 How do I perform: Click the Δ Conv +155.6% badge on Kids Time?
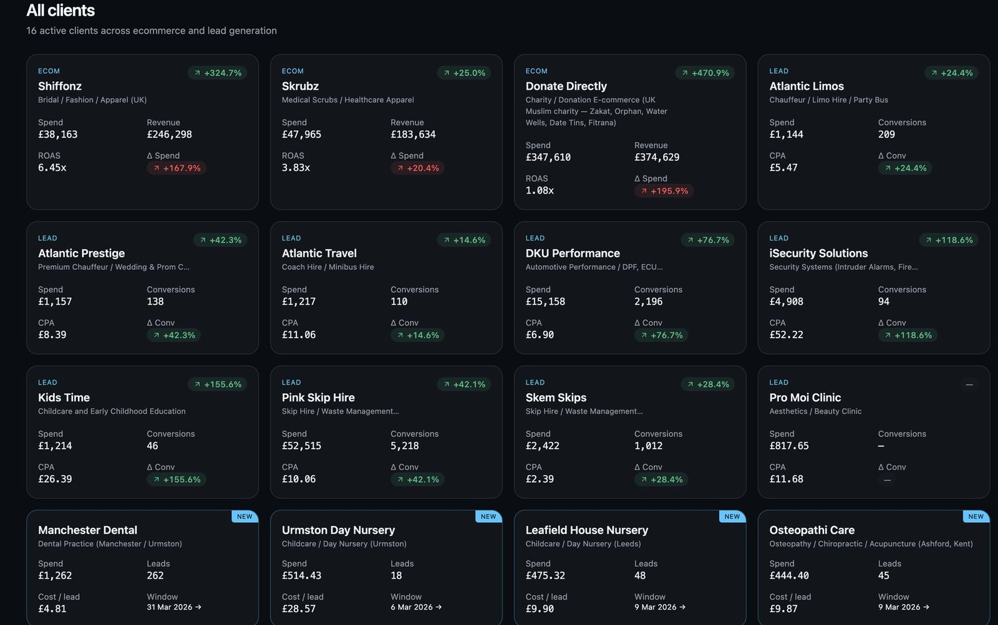coord(177,480)
